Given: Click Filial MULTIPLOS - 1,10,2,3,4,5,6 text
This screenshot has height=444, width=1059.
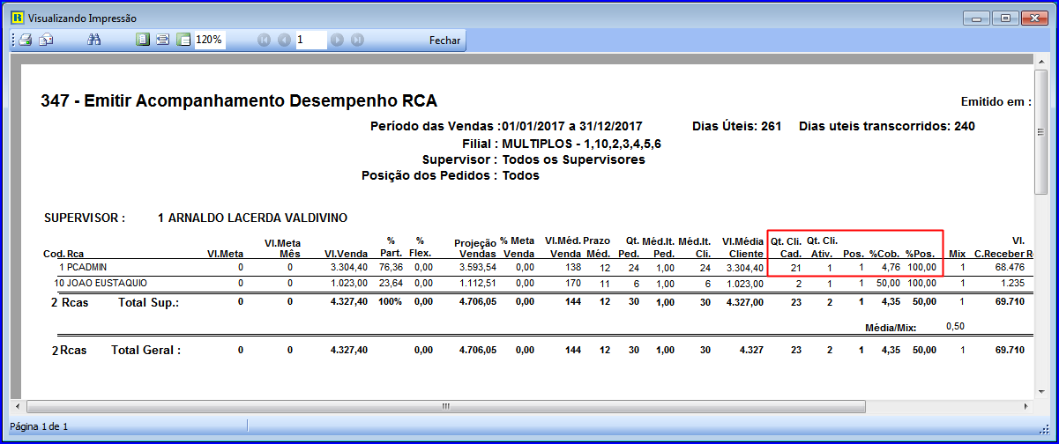Looking at the screenshot, I should click(x=561, y=143).
